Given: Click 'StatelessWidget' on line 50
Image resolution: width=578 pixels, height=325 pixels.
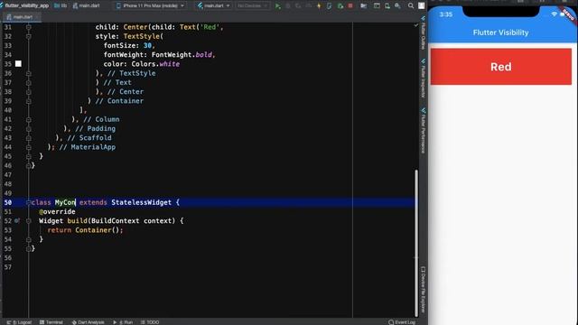Looking at the screenshot, I should [142, 202].
